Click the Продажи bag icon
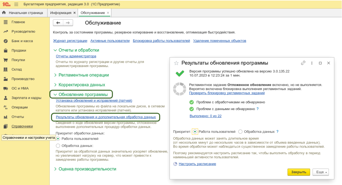 pyautogui.click(x=5, y=50)
